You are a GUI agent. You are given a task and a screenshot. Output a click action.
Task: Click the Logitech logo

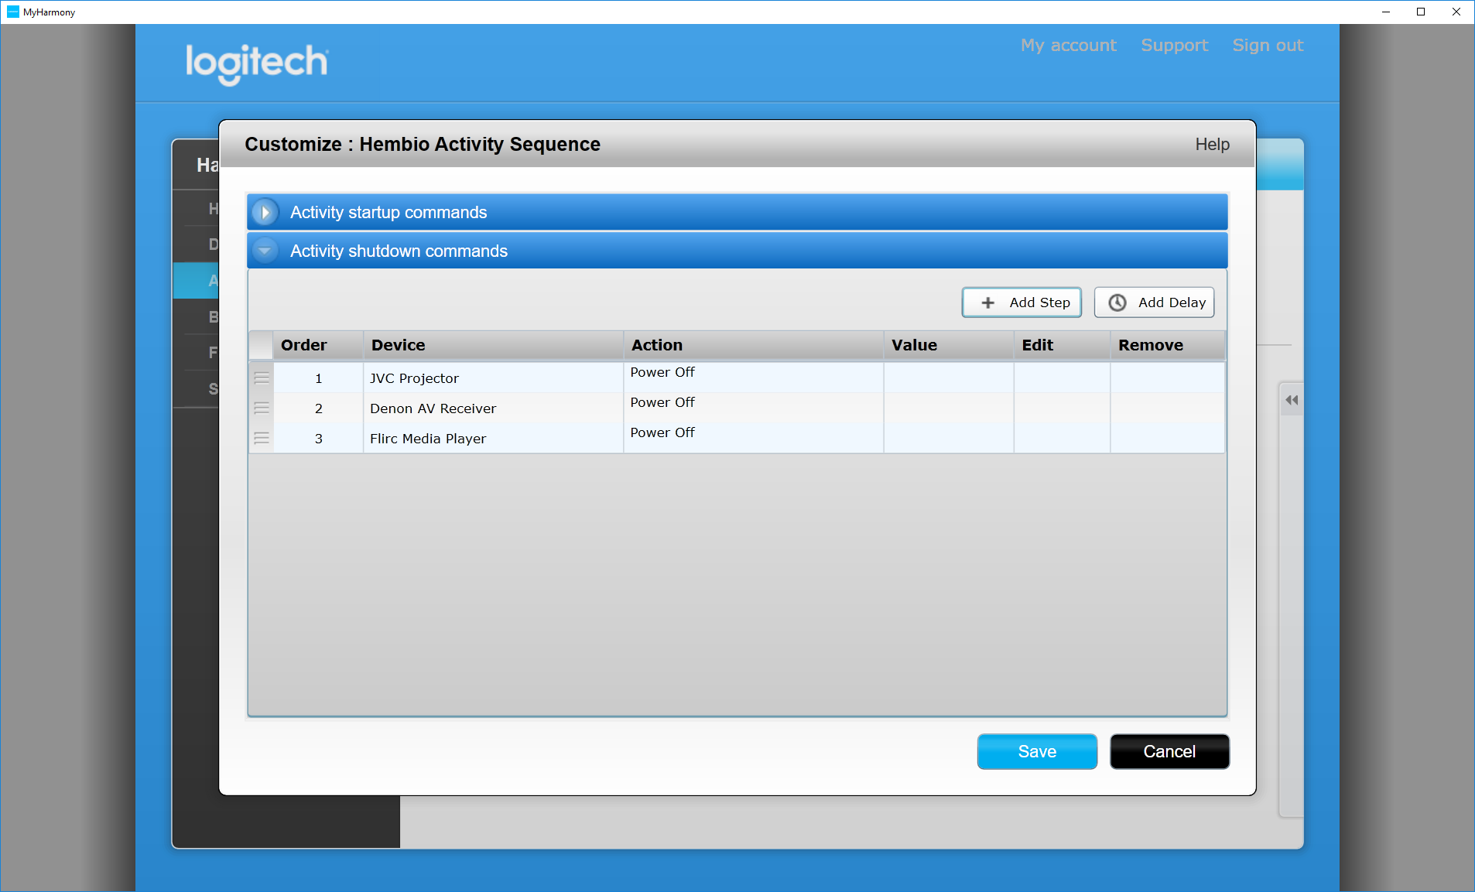pos(257,63)
